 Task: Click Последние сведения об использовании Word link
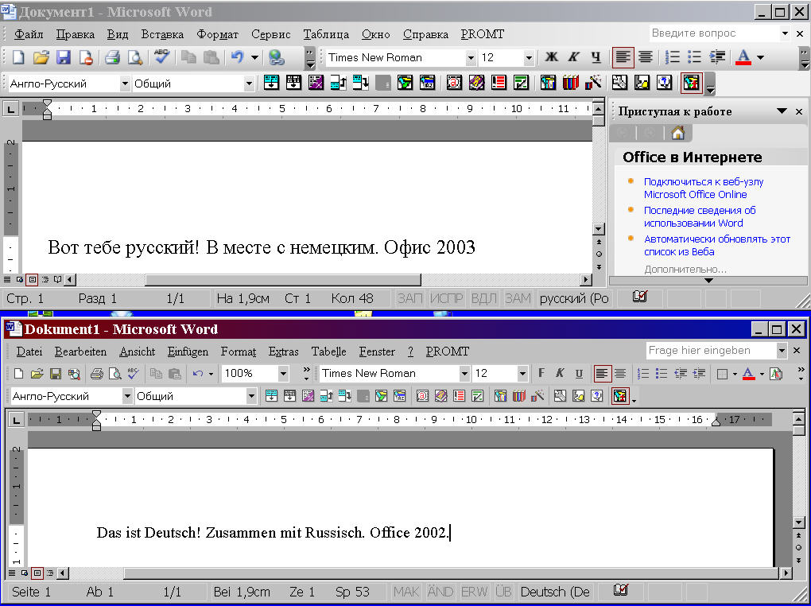pos(699,217)
